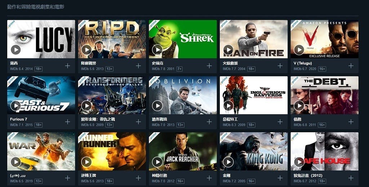Add The Debt to watchlist
Viewport: 369px width, 187px height.
pyautogui.click(x=351, y=122)
